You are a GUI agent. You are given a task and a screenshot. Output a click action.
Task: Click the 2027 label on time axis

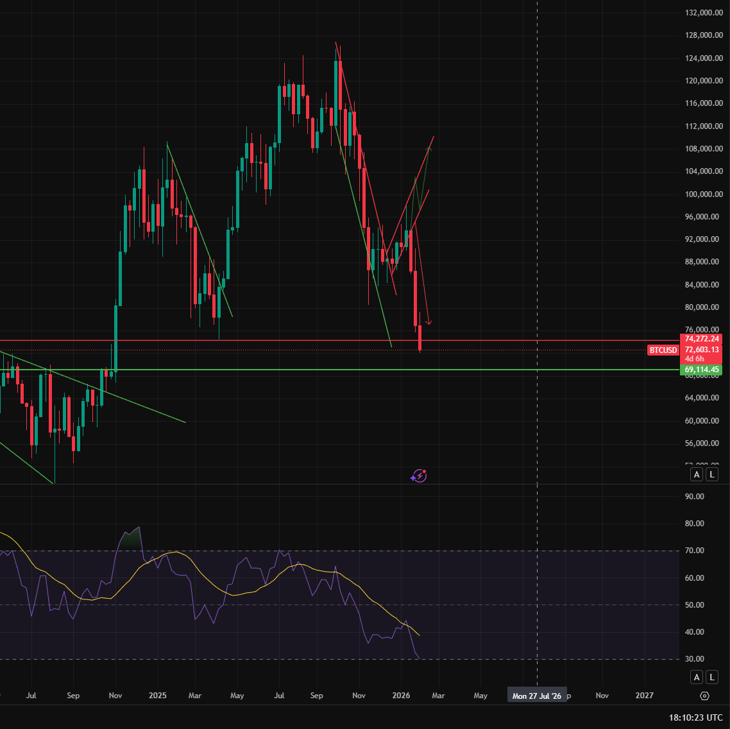tap(644, 696)
